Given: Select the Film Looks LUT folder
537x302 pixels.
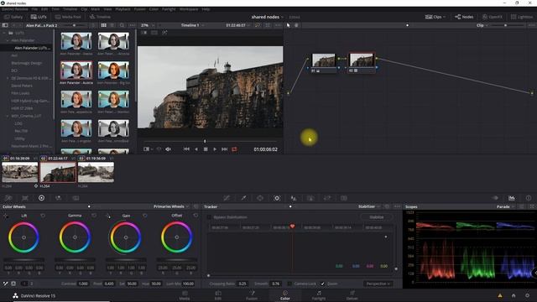Looking at the screenshot, I should point(20,93).
